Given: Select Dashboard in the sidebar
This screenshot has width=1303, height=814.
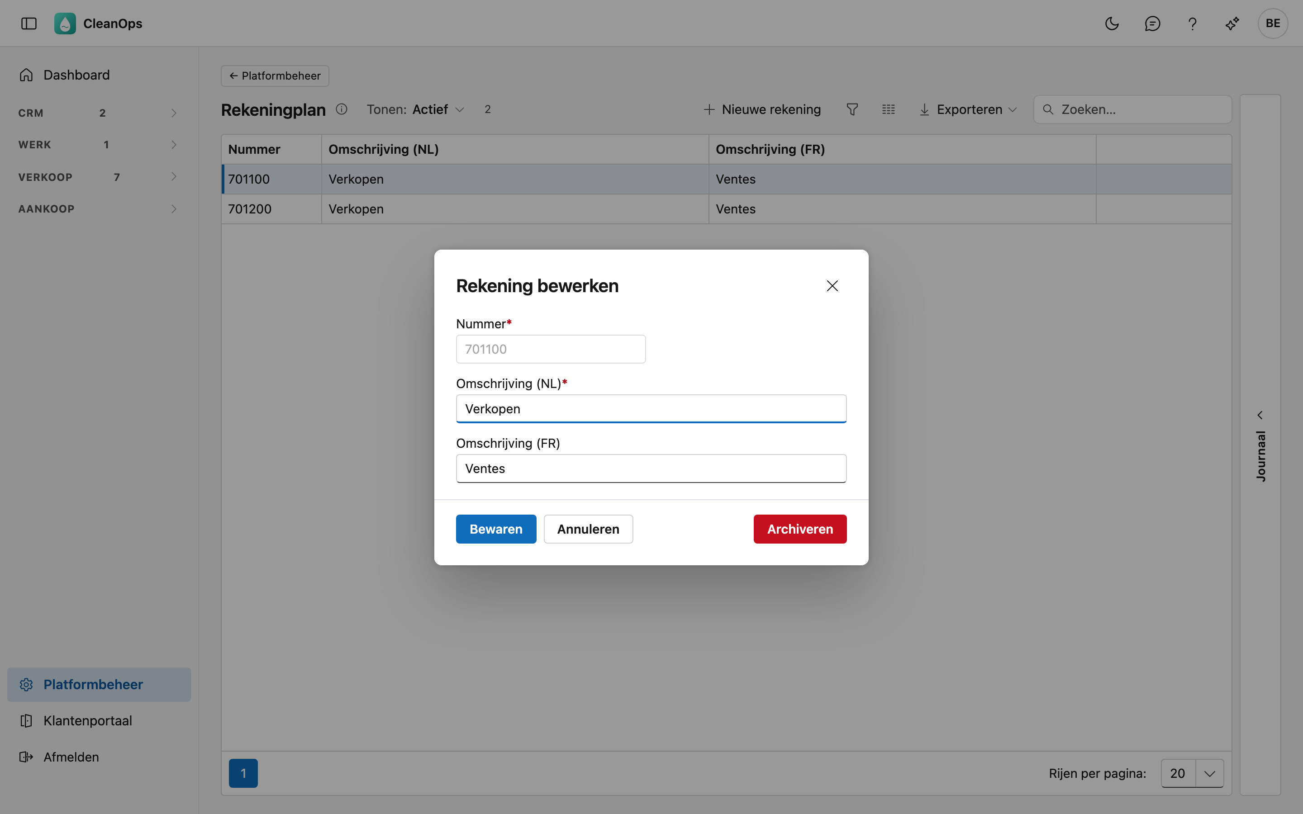Looking at the screenshot, I should [99, 75].
